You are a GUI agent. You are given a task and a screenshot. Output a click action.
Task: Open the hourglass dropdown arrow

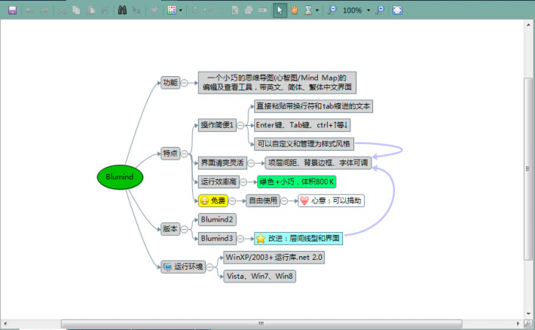[317, 11]
